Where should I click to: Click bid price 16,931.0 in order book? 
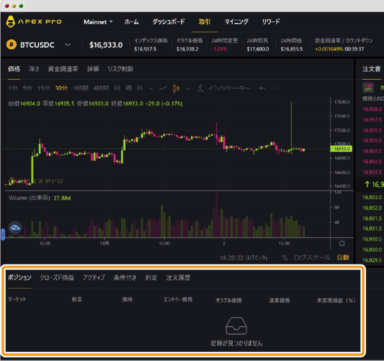(x=372, y=228)
